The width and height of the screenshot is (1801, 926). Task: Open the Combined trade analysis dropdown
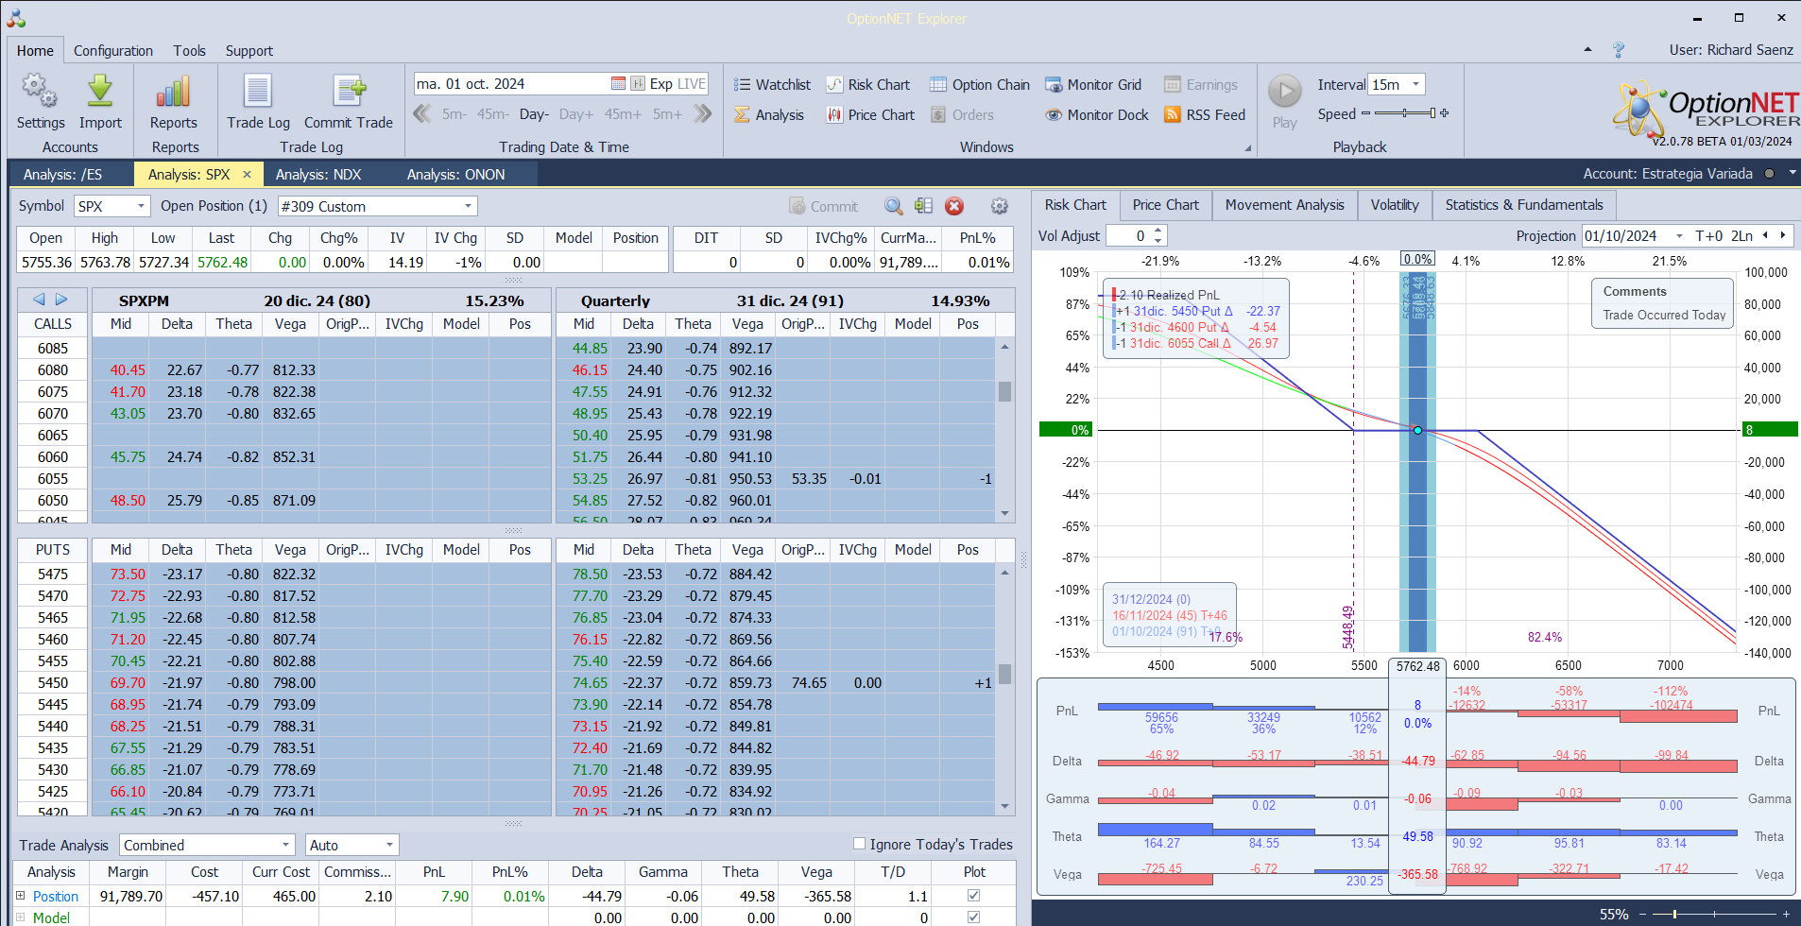(x=285, y=845)
